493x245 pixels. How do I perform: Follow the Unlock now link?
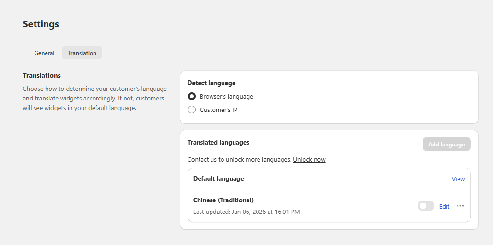point(309,159)
